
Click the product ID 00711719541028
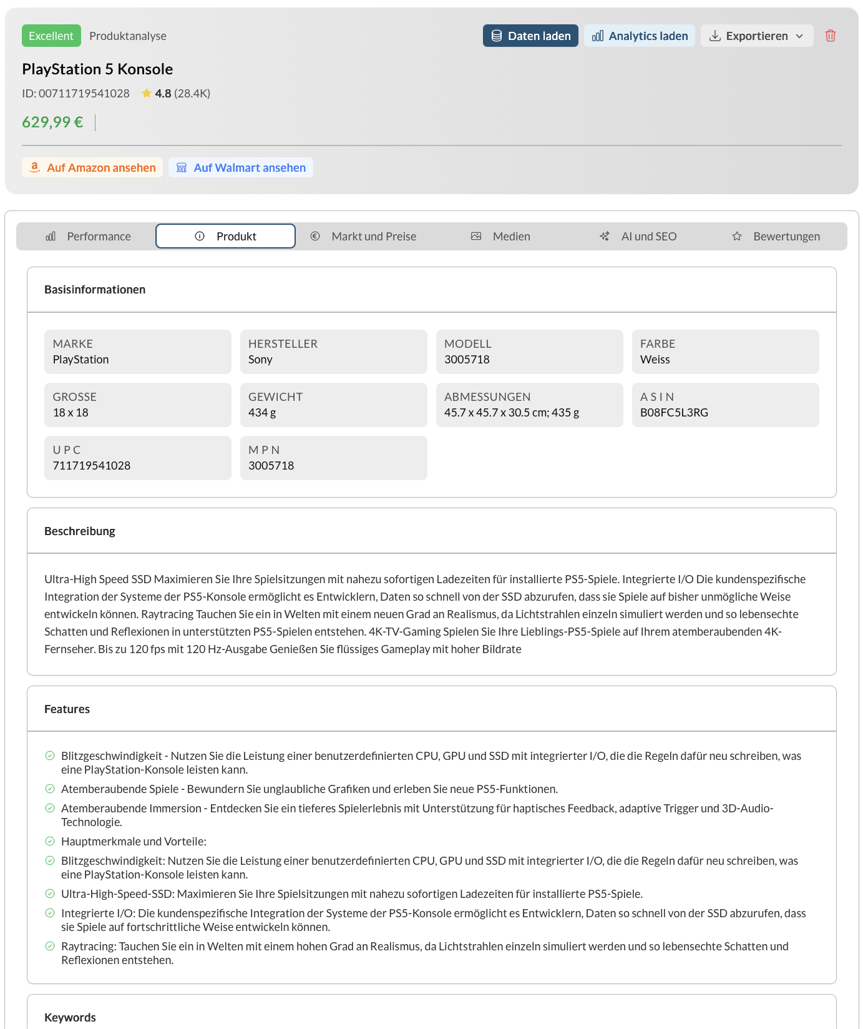(x=76, y=94)
